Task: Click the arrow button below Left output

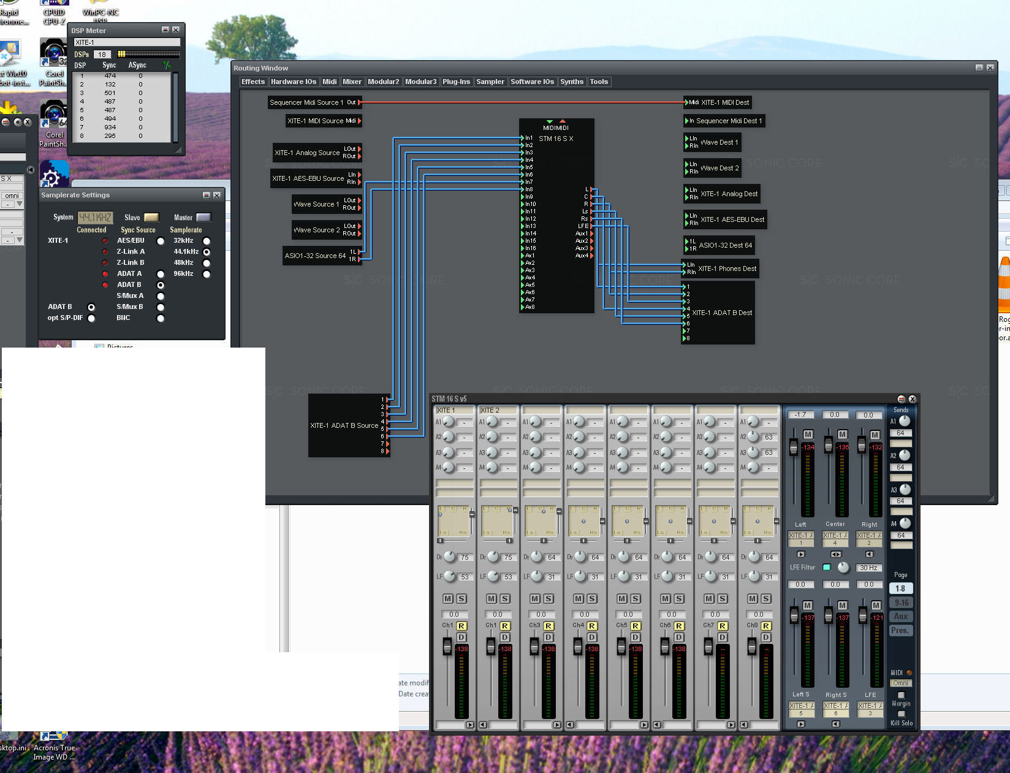Action: click(x=801, y=554)
